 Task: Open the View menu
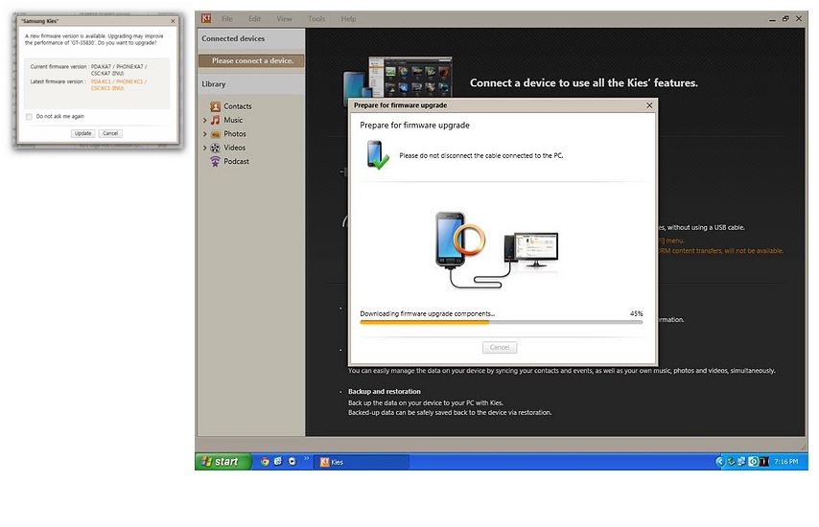pyautogui.click(x=284, y=19)
